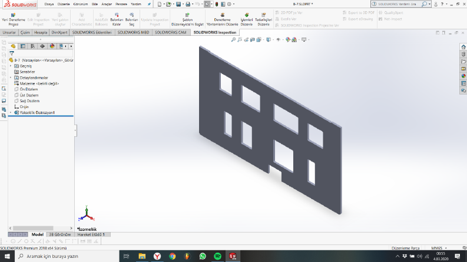Viewport: 467px width, 262px height.
Task: Switch to 3B Görünüm tab
Action: [x=60, y=234]
